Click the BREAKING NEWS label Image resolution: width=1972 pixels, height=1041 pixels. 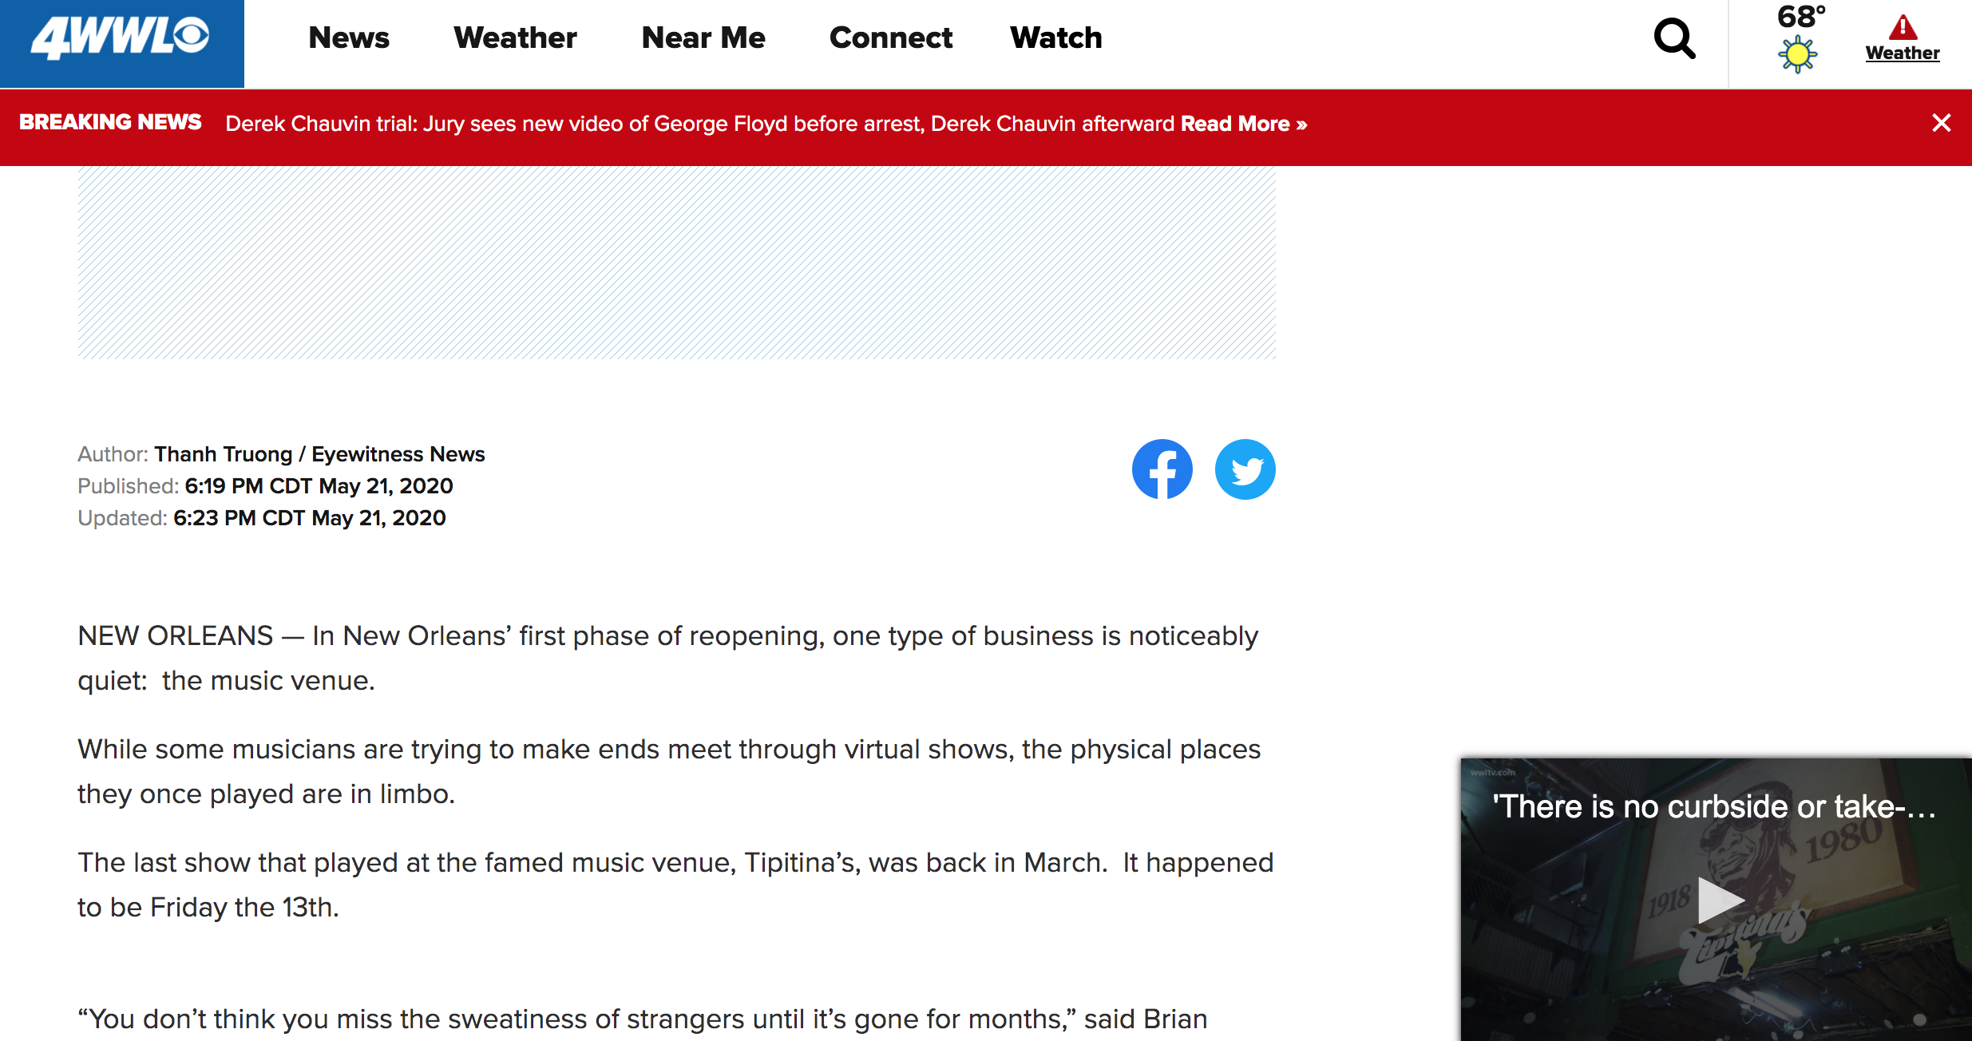(x=110, y=122)
